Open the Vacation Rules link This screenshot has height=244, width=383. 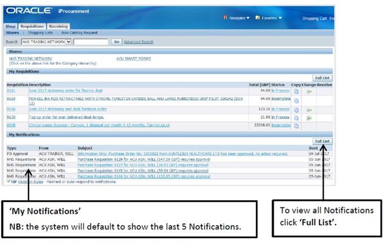tap(31, 182)
